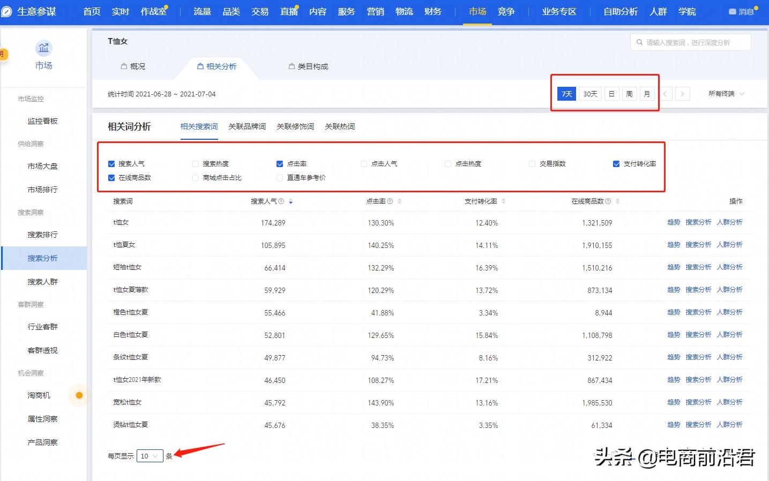769x481 pixels.
Task: Click the sort arrows on 搜索人气 column
Action: 291,201
